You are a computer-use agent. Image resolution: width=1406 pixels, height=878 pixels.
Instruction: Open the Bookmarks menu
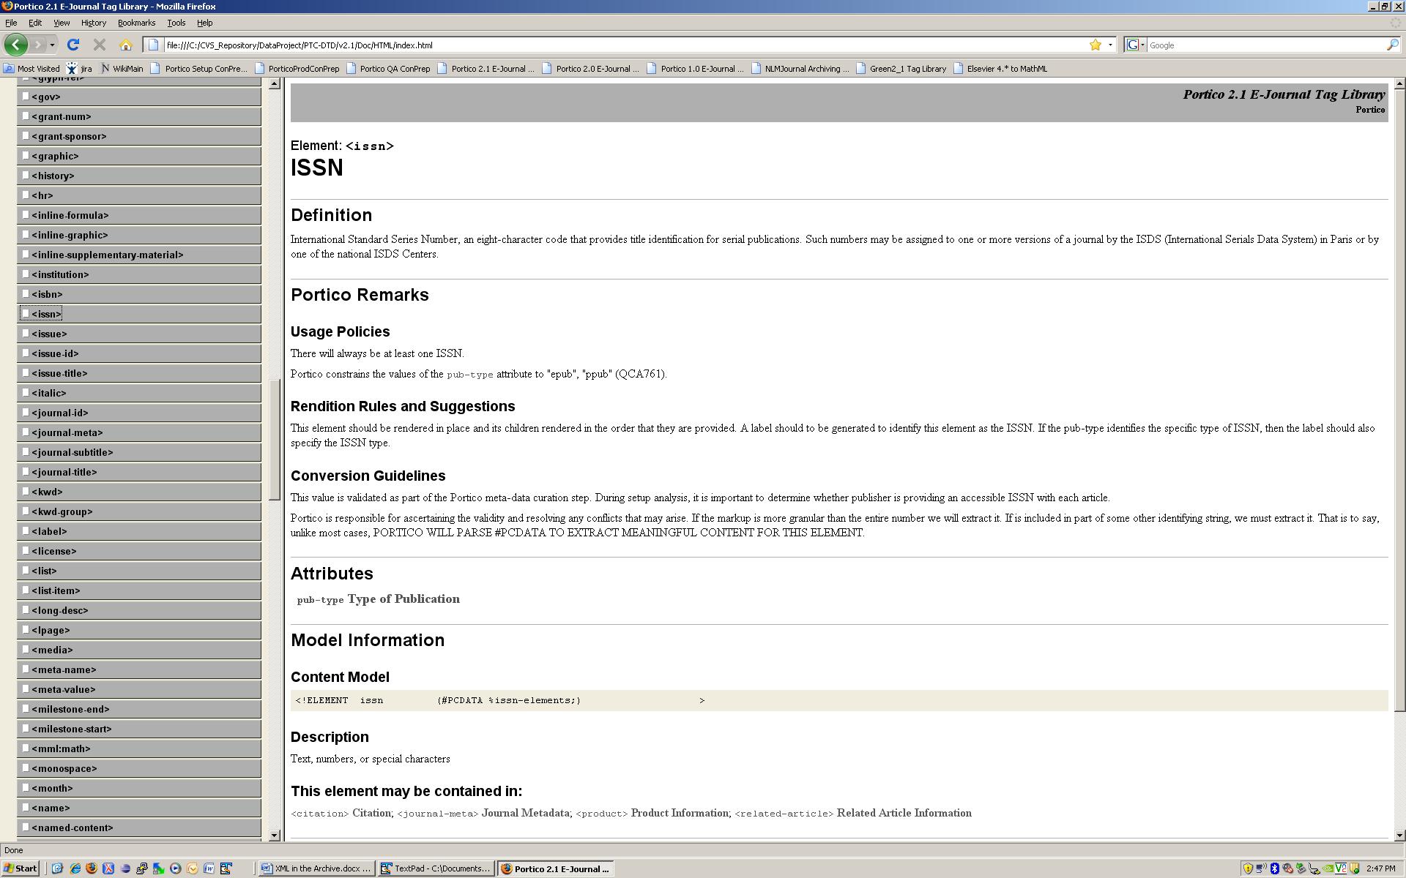pos(137,23)
